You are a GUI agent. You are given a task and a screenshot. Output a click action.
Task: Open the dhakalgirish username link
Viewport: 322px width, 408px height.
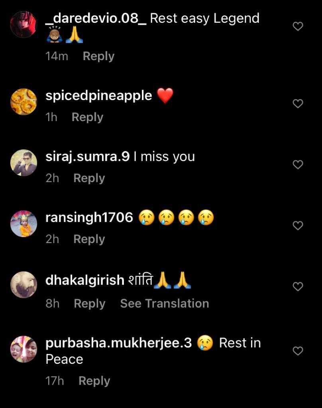pos(85,280)
